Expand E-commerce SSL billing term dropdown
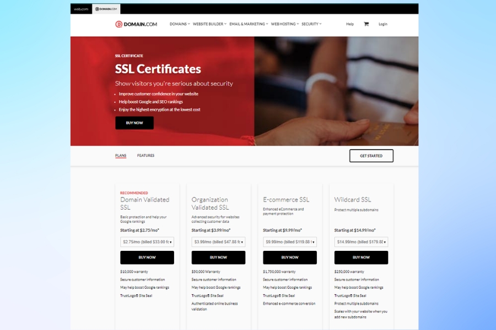 click(x=290, y=242)
